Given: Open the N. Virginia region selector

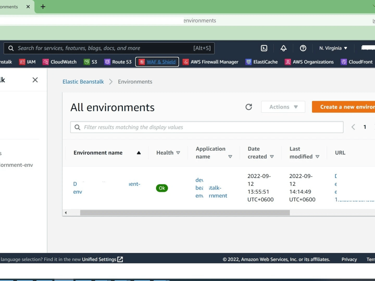Looking at the screenshot, I should point(333,48).
